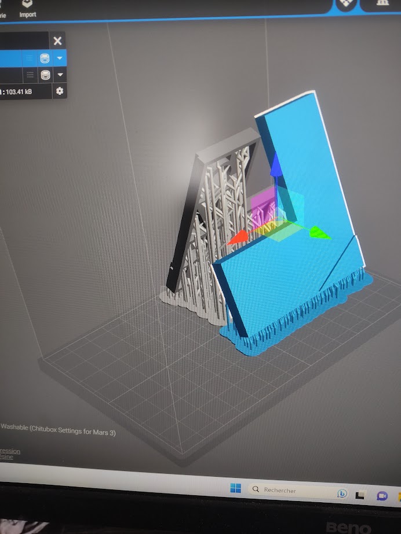Open the gear settings next to 103.41 kB
This screenshot has height=534, width=401.
[x=60, y=91]
